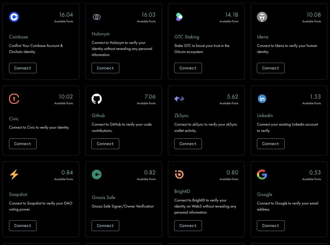The height and width of the screenshot is (245, 330).
Task: Select the BrightID card title
Action: [x=182, y=191]
